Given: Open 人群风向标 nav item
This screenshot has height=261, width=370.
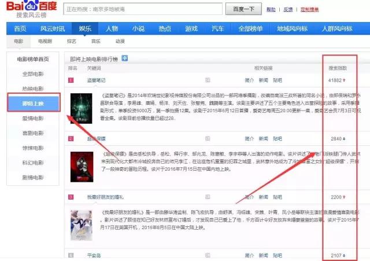Looking at the screenshot, I should tap(337, 29).
